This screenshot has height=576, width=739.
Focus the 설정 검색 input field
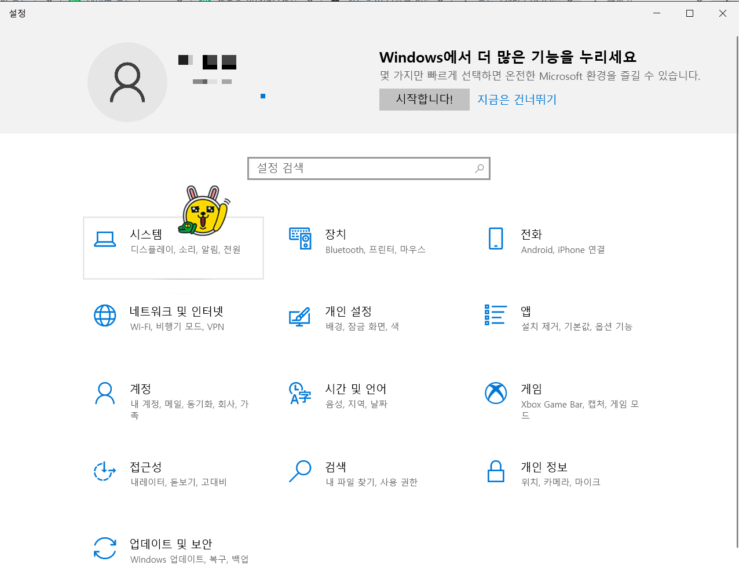369,168
